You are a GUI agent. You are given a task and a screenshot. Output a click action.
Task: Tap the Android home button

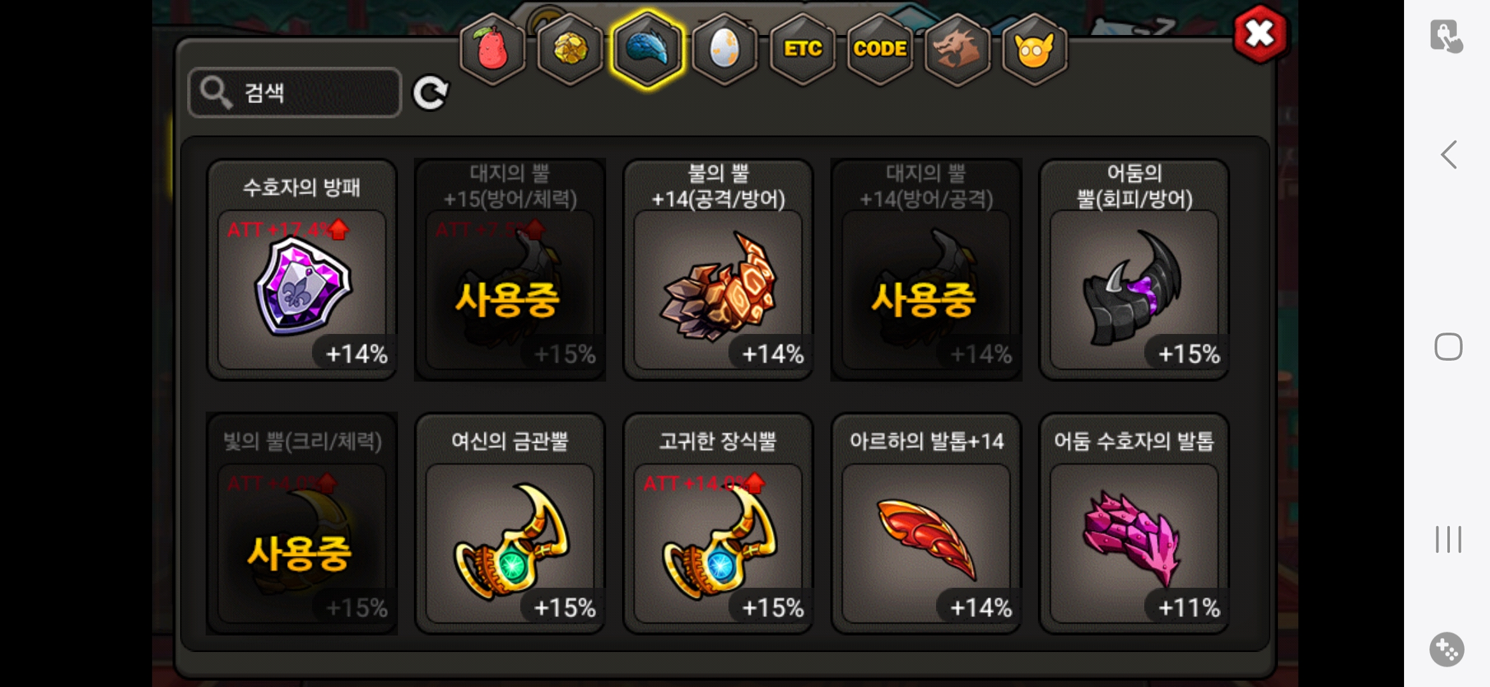[1449, 347]
